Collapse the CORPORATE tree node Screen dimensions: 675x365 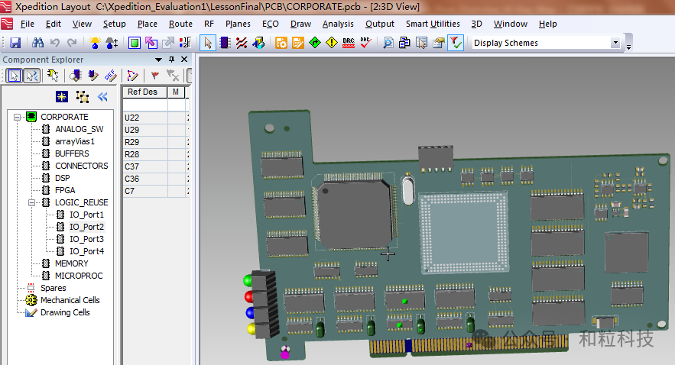point(17,117)
